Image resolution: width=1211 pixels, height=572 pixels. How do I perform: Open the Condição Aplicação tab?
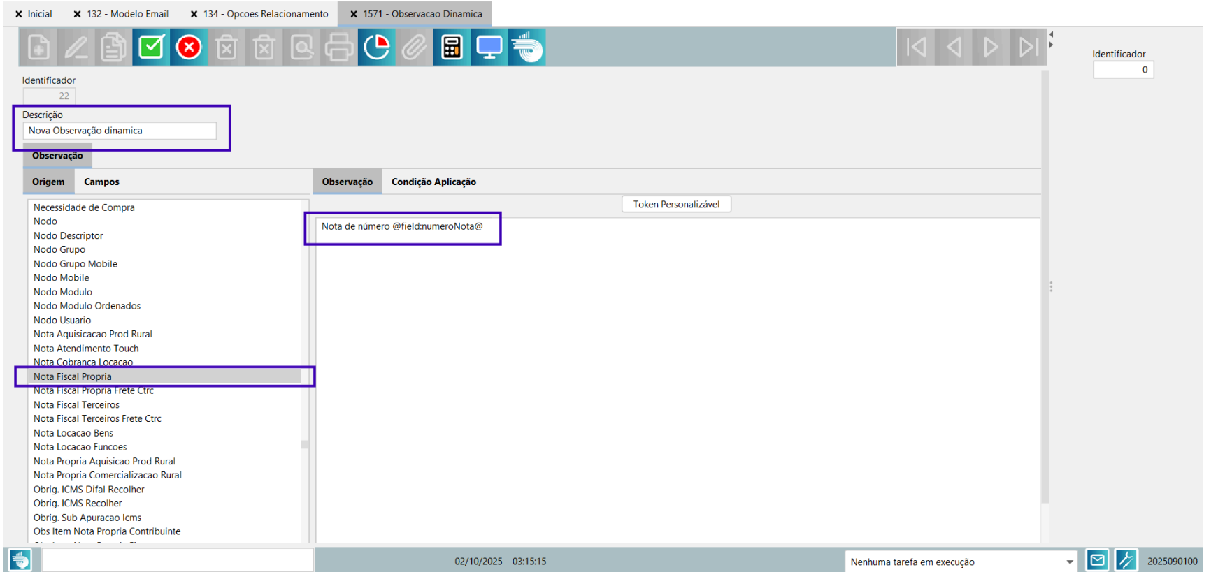point(433,182)
